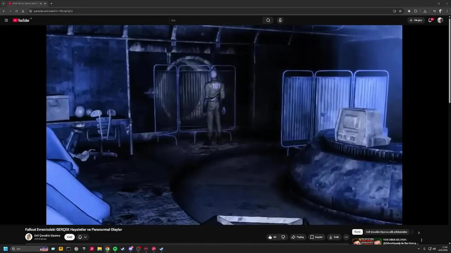Go forward in Chrome browser

[x=10, y=11]
